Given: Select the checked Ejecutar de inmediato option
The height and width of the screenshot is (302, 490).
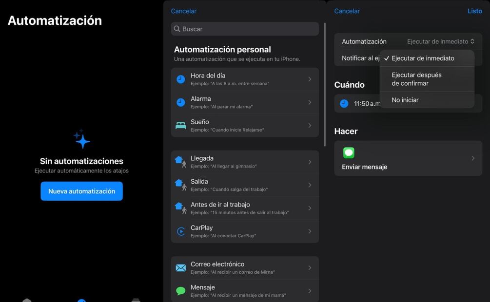Looking at the screenshot, I should click(423, 58).
